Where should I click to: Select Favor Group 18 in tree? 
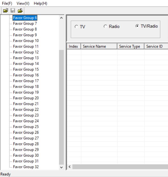click(x=26, y=87)
